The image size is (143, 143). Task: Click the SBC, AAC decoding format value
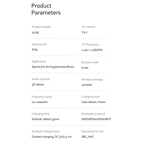88,137
